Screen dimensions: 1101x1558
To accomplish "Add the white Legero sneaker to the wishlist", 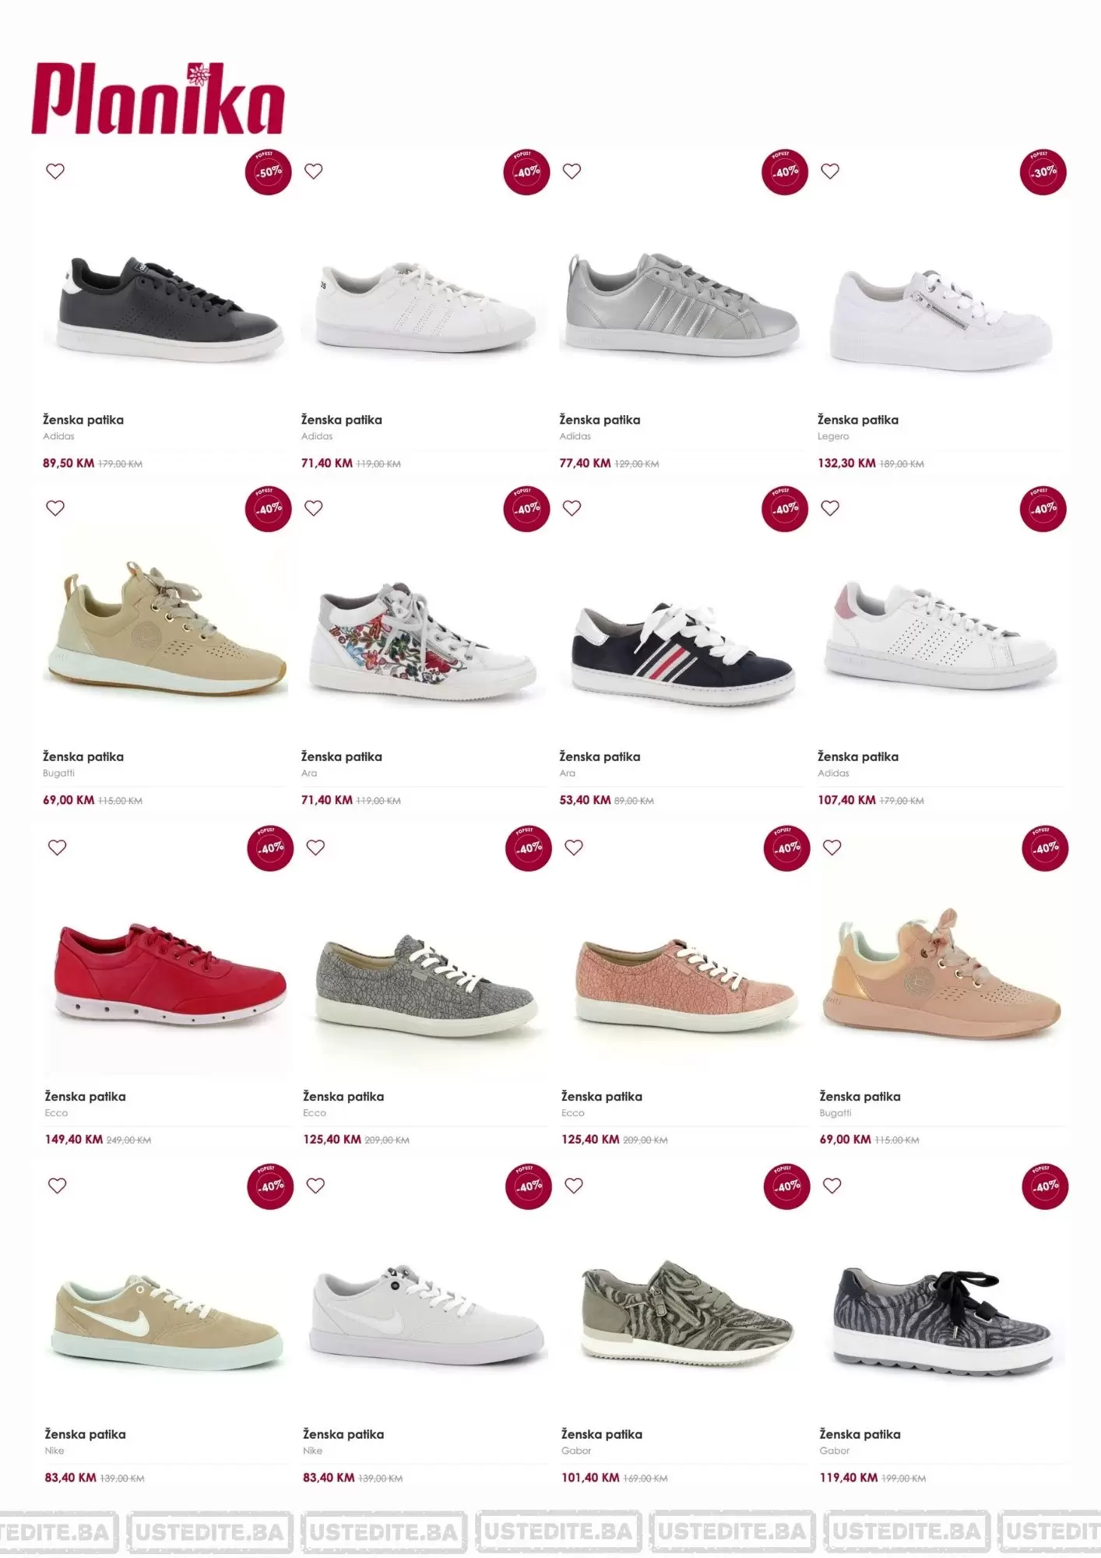I will [831, 171].
